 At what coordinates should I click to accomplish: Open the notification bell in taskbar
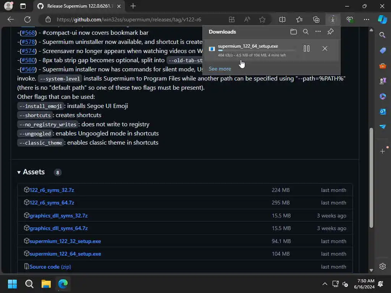381,284
